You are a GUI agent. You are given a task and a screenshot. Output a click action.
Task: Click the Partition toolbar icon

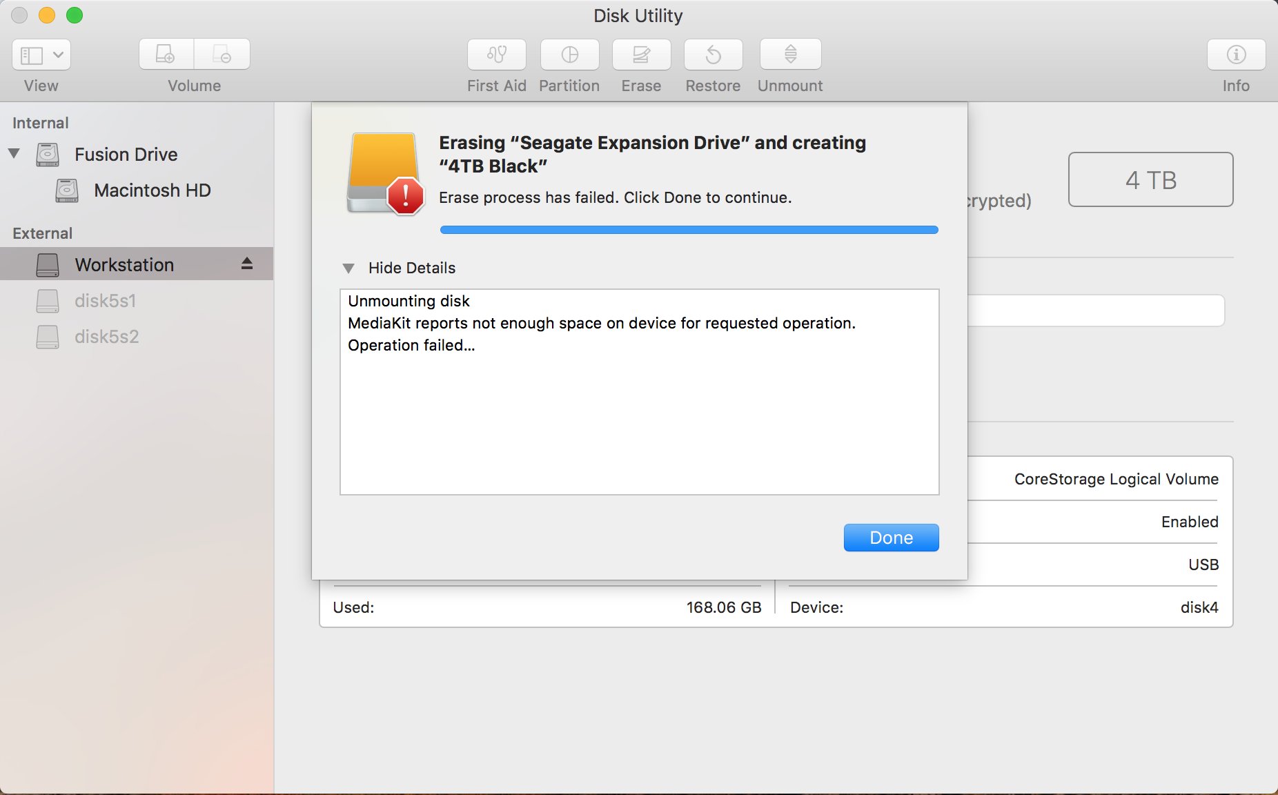570,55
